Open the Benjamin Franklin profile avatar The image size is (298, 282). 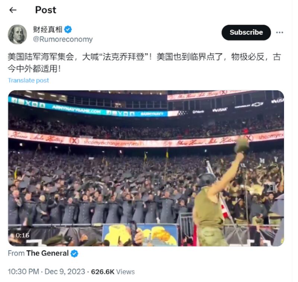pos(17,34)
